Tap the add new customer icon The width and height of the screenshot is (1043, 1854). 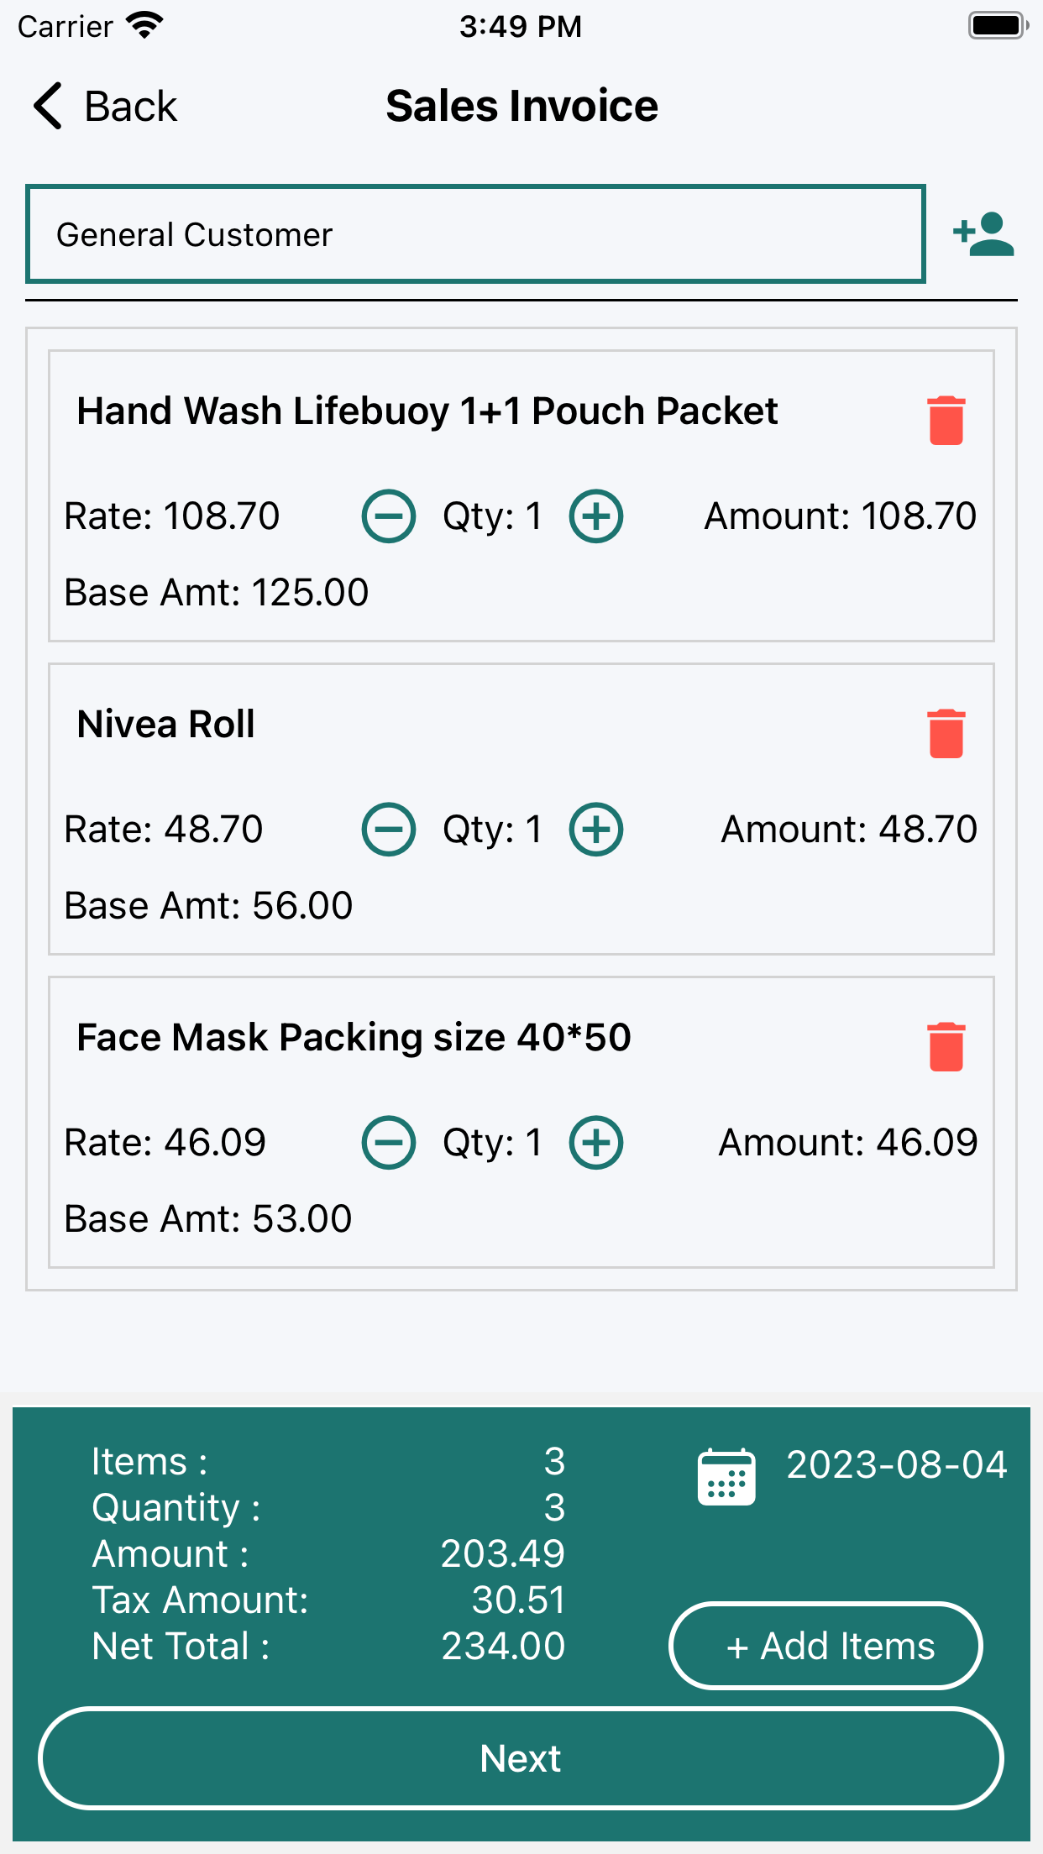click(983, 234)
